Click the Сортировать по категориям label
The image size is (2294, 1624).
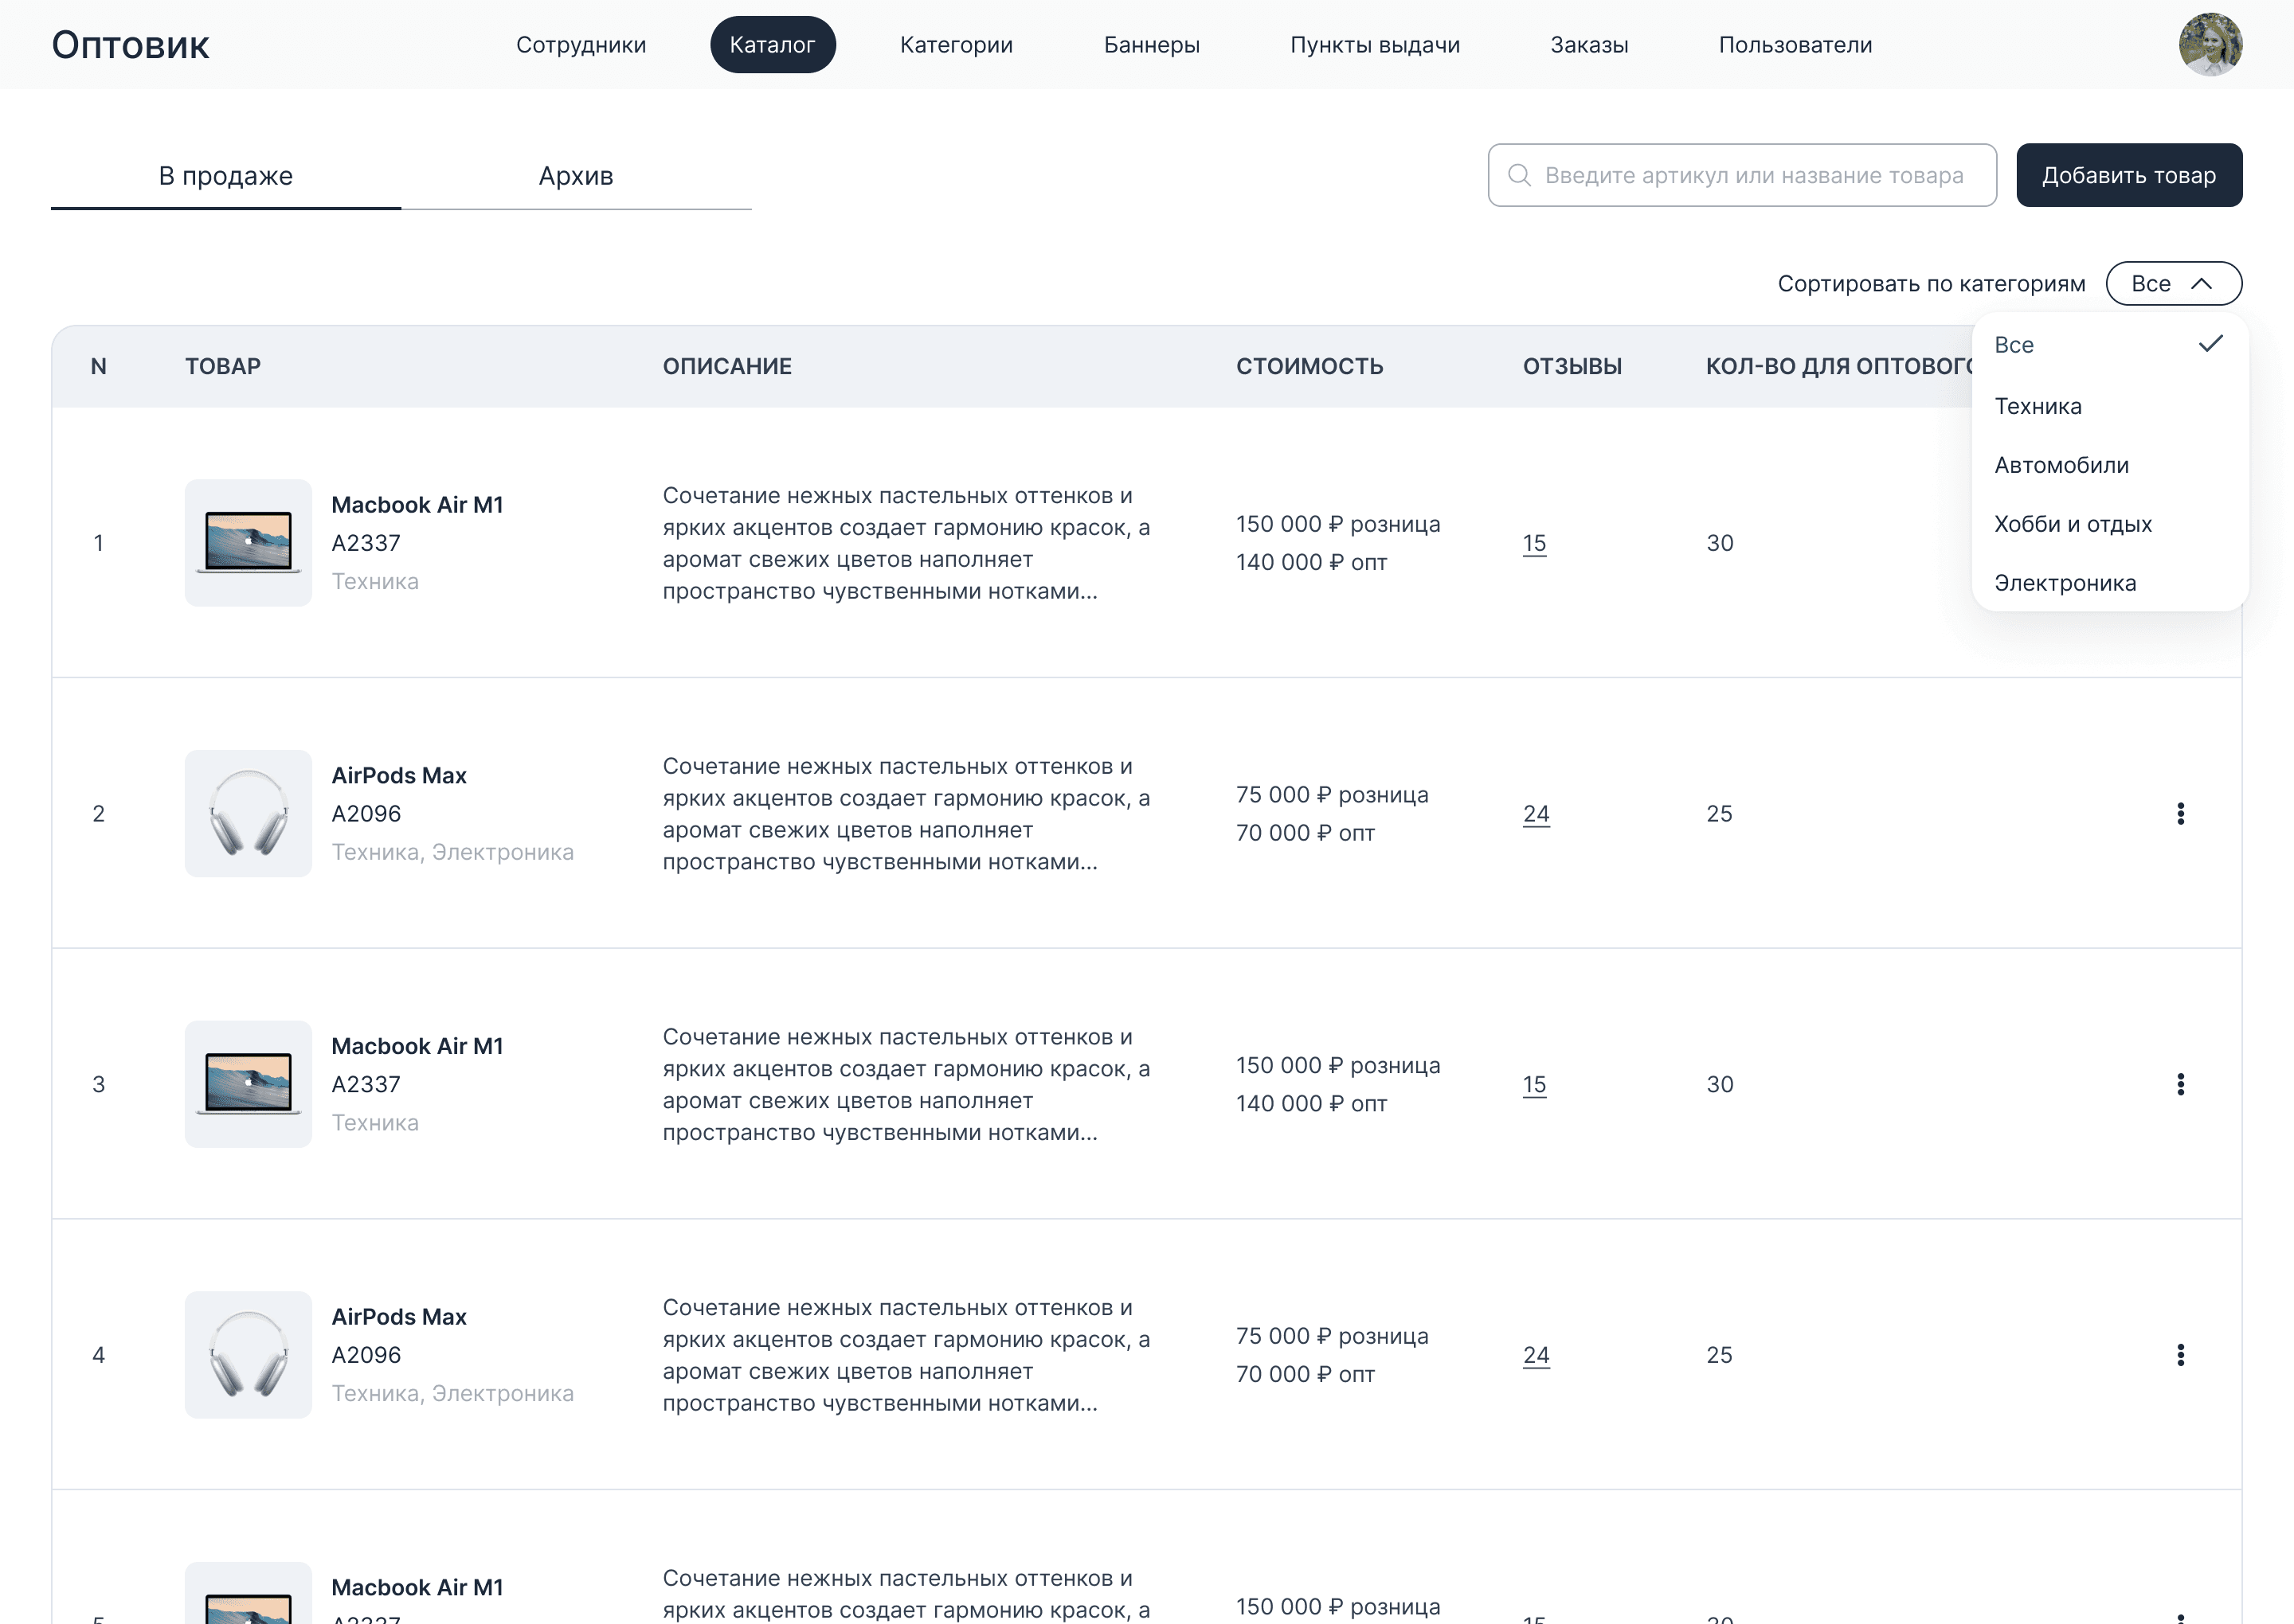[x=1931, y=284]
